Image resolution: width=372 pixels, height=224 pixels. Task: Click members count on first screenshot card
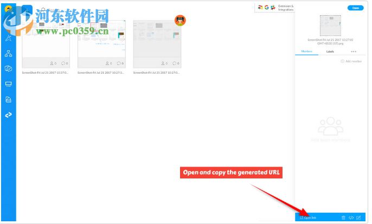tap(53, 63)
